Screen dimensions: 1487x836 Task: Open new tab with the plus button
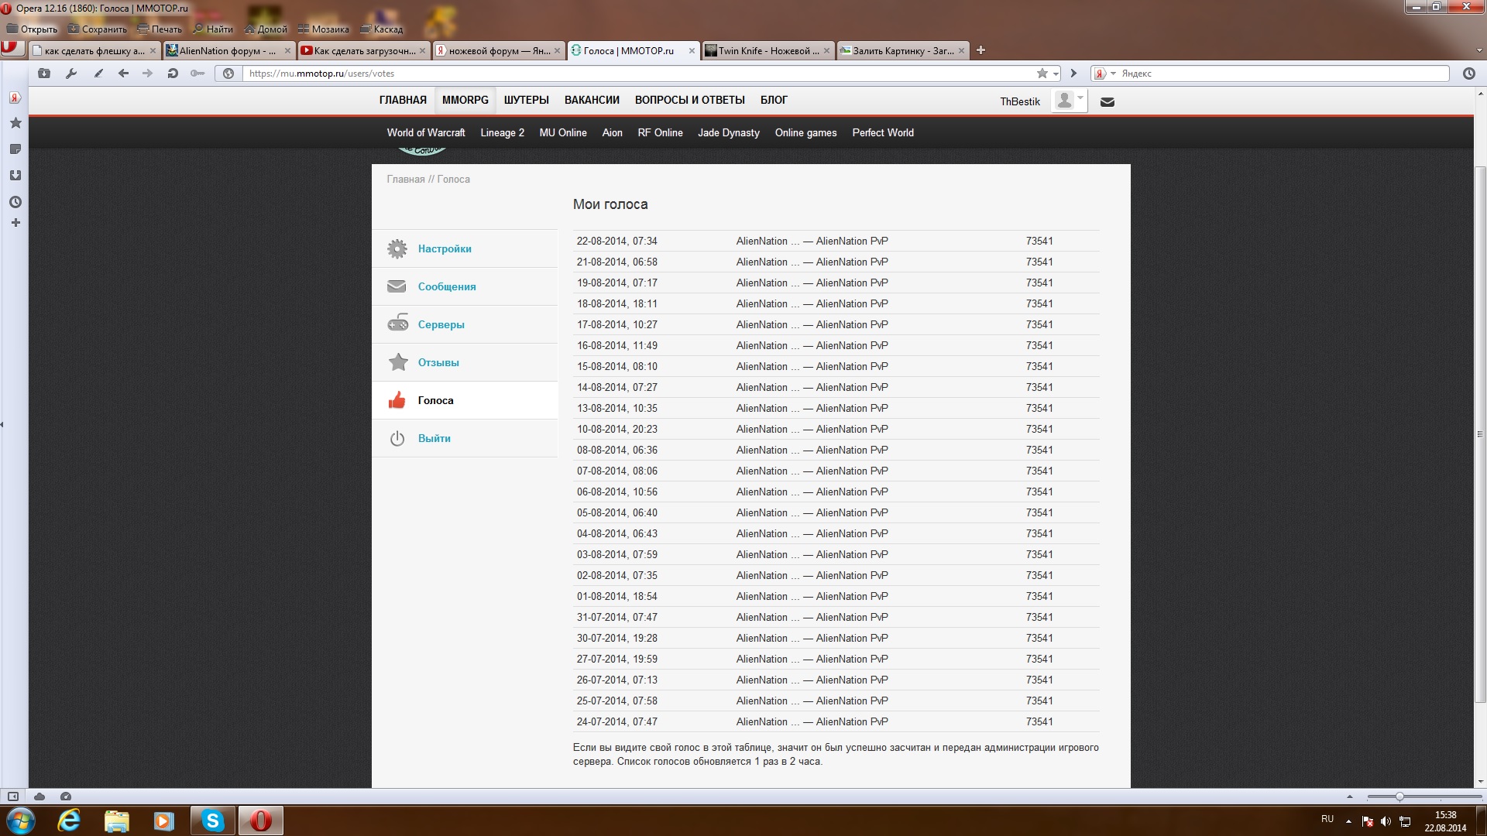click(x=980, y=50)
